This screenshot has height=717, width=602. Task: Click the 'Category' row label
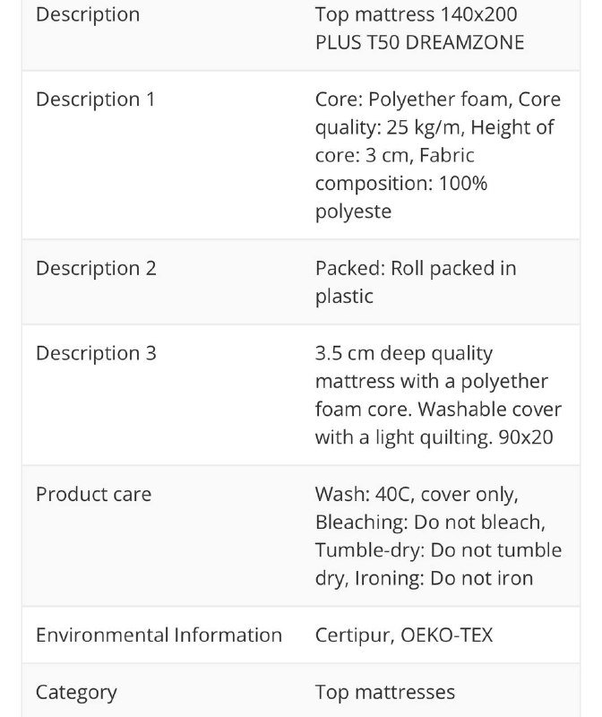[76, 692]
